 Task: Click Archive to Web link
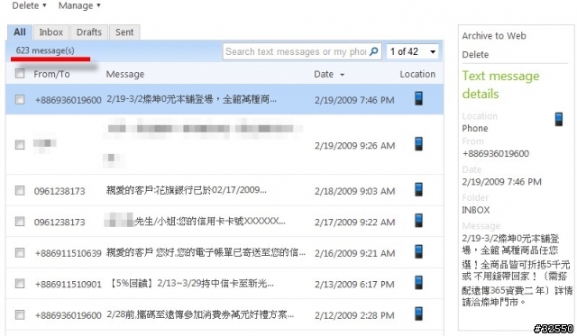[x=494, y=36]
